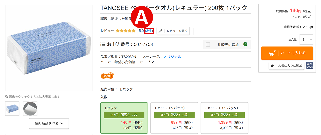Click the green question mark help icon

click(x=245, y=44)
